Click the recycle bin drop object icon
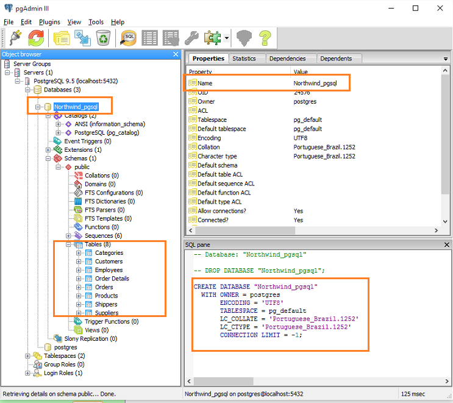 coord(103,38)
